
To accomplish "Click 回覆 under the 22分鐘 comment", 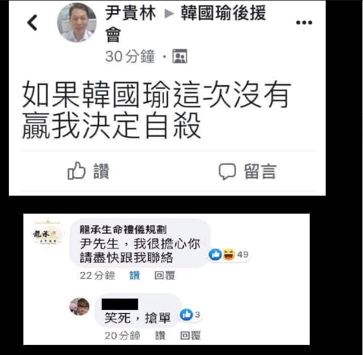I will click(x=165, y=276).
